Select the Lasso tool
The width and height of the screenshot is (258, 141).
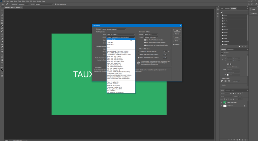click(2, 15)
